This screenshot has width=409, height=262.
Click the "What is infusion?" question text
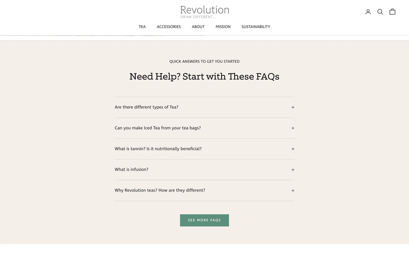[131, 169]
